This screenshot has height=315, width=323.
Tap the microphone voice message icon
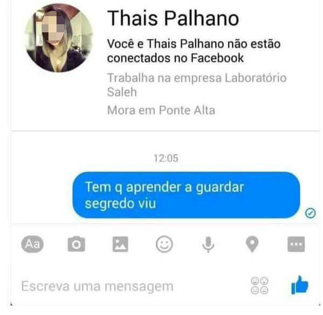click(208, 244)
